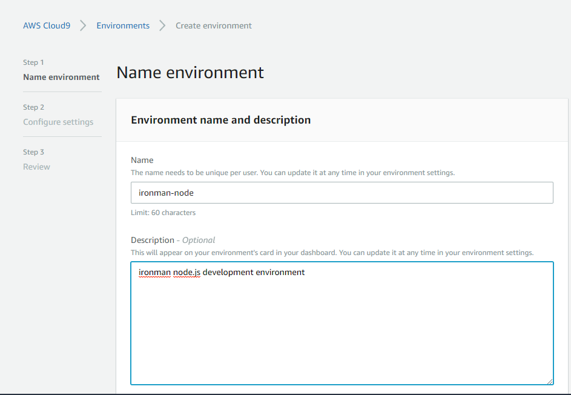This screenshot has height=395, width=571.
Task: Click the underlined node.js word in the description
Action: [x=187, y=273]
